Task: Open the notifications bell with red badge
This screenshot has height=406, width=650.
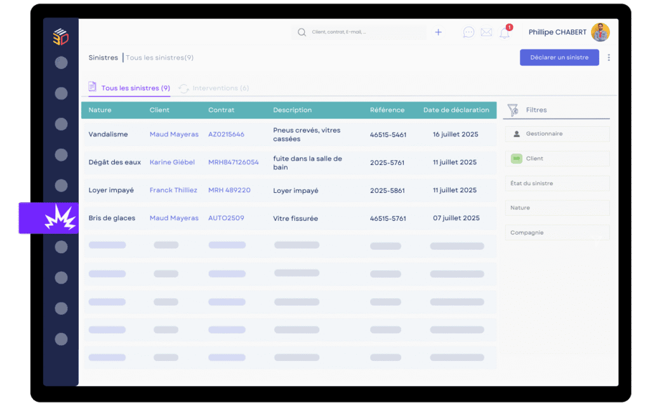Action: tap(505, 33)
